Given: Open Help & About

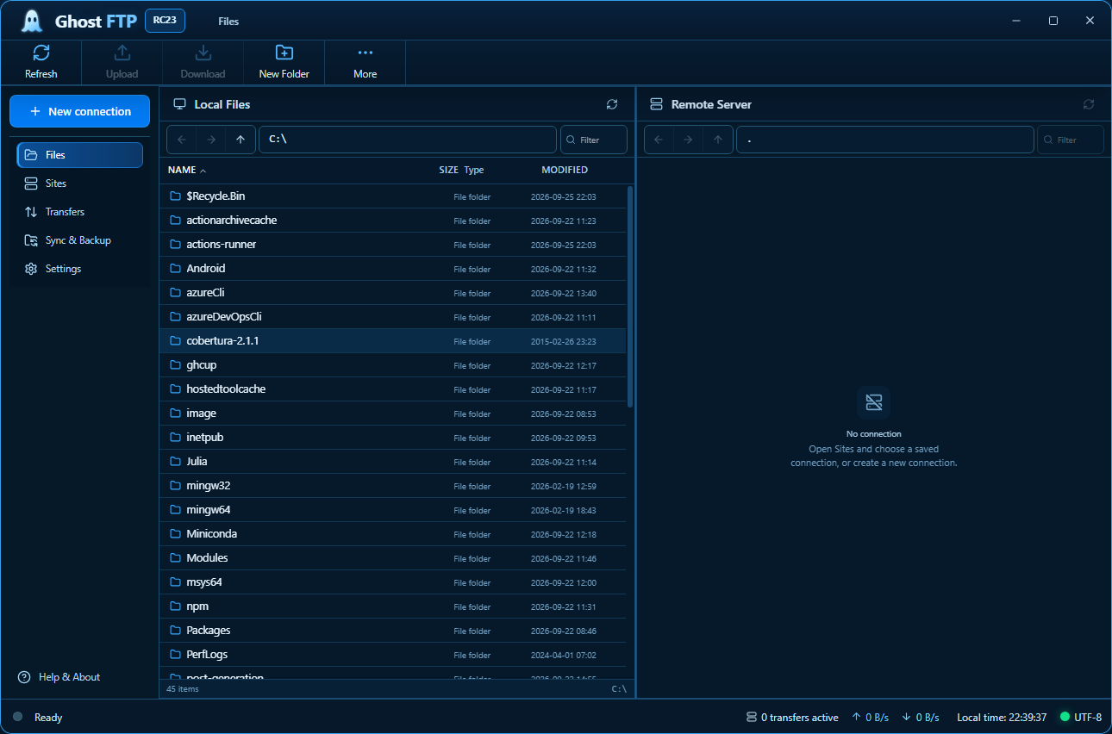Looking at the screenshot, I should (59, 677).
